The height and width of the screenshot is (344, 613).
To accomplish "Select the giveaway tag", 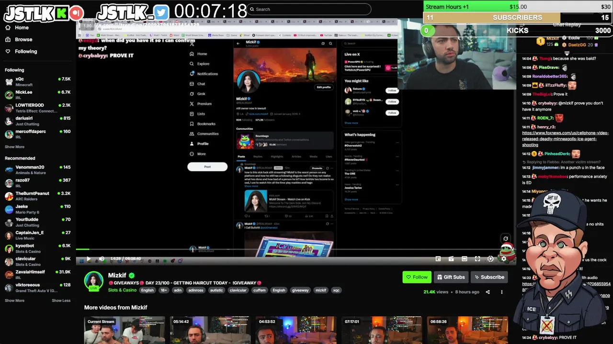I will (300, 290).
